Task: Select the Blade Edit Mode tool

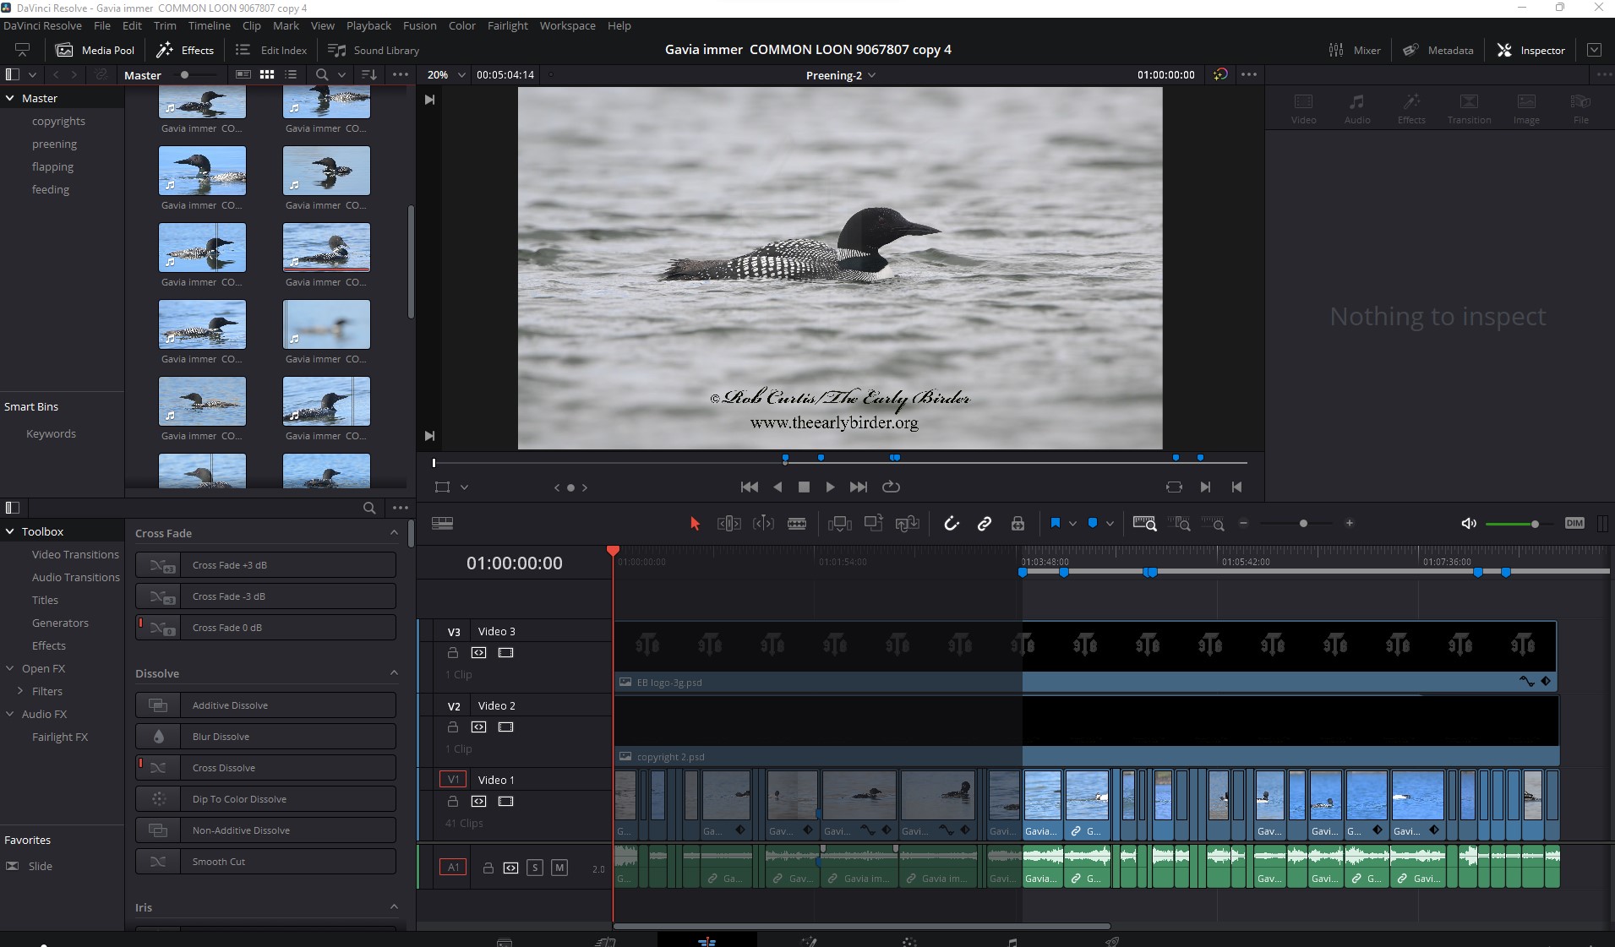Action: tap(797, 524)
